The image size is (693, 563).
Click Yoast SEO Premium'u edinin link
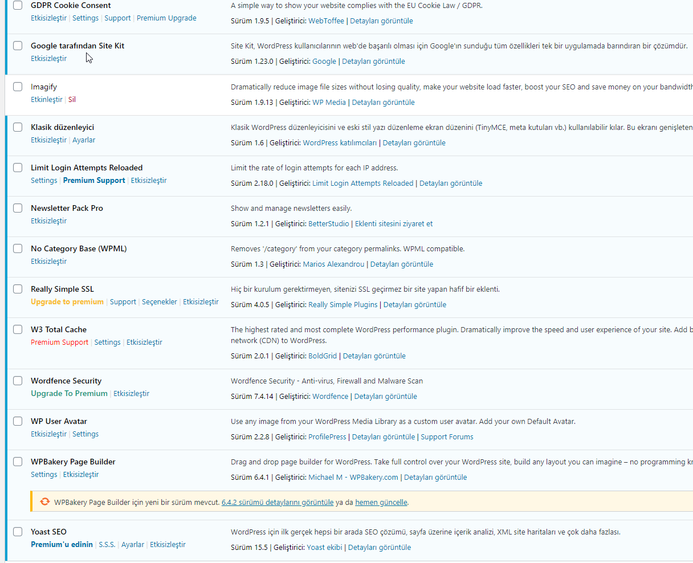62,544
